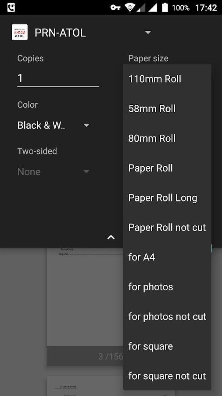This screenshot has width=222, height=396.
Task: Select 110mm Roll paper size
Action: click(x=167, y=79)
